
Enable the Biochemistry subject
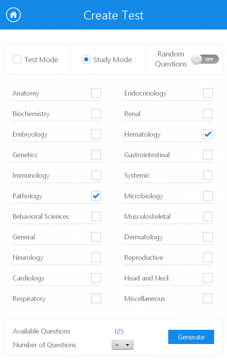click(96, 114)
